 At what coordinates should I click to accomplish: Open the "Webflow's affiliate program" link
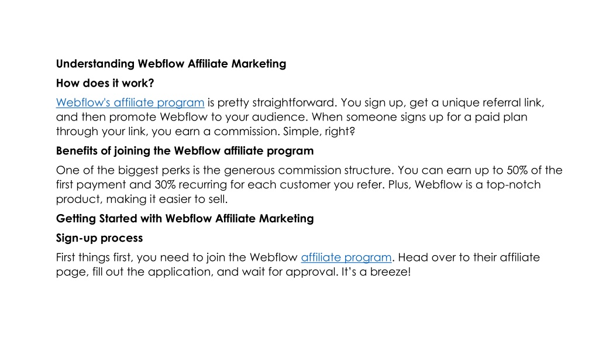pyautogui.click(x=130, y=103)
